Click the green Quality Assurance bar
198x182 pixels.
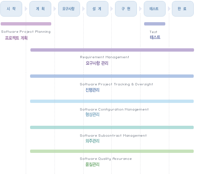[x=112, y=151]
